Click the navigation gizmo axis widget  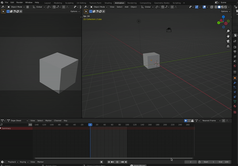pos(223,21)
